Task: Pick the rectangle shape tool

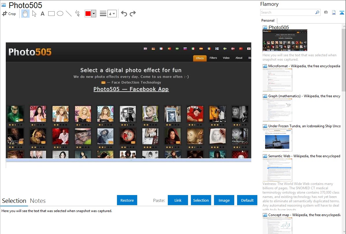Action: tap(51, 14)
